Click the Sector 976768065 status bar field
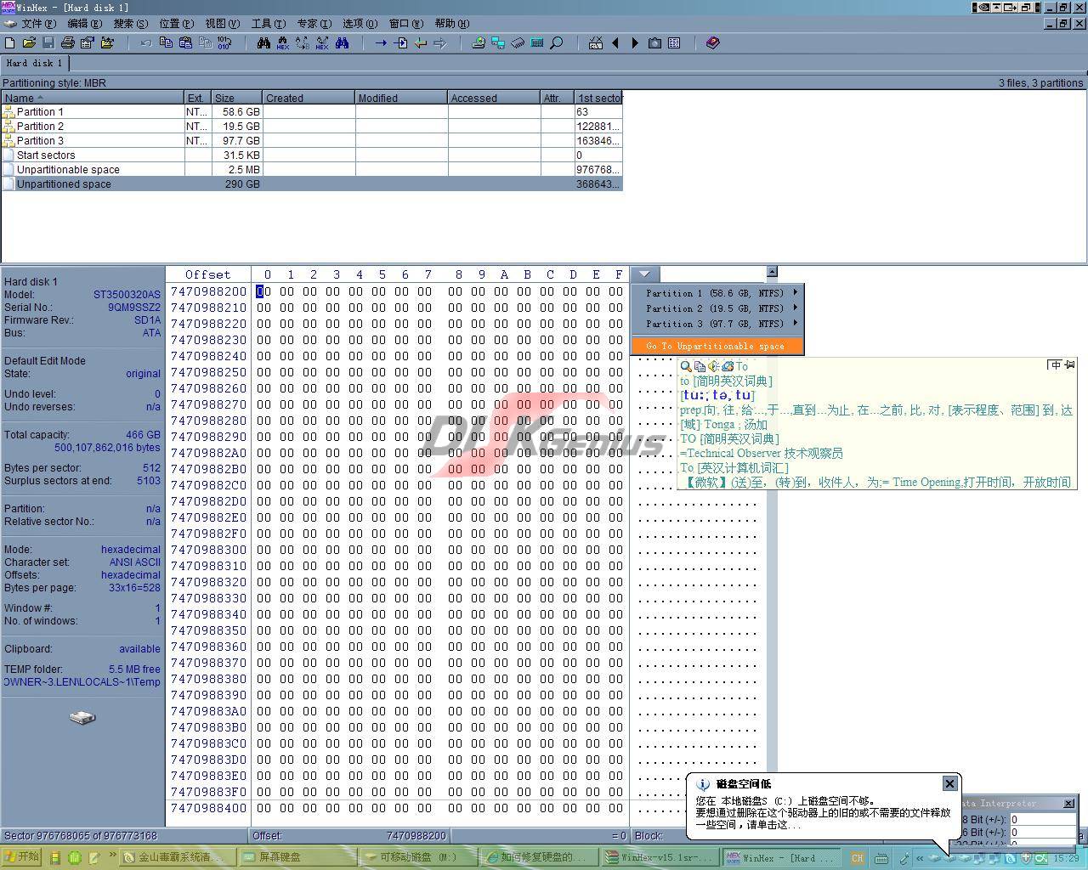 pos(124,836)
